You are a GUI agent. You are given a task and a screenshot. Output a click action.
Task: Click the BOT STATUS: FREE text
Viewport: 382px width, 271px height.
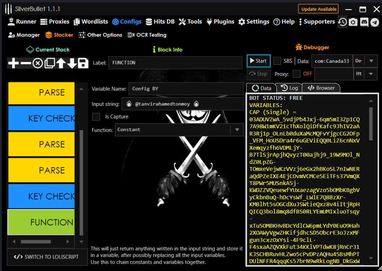276,98
